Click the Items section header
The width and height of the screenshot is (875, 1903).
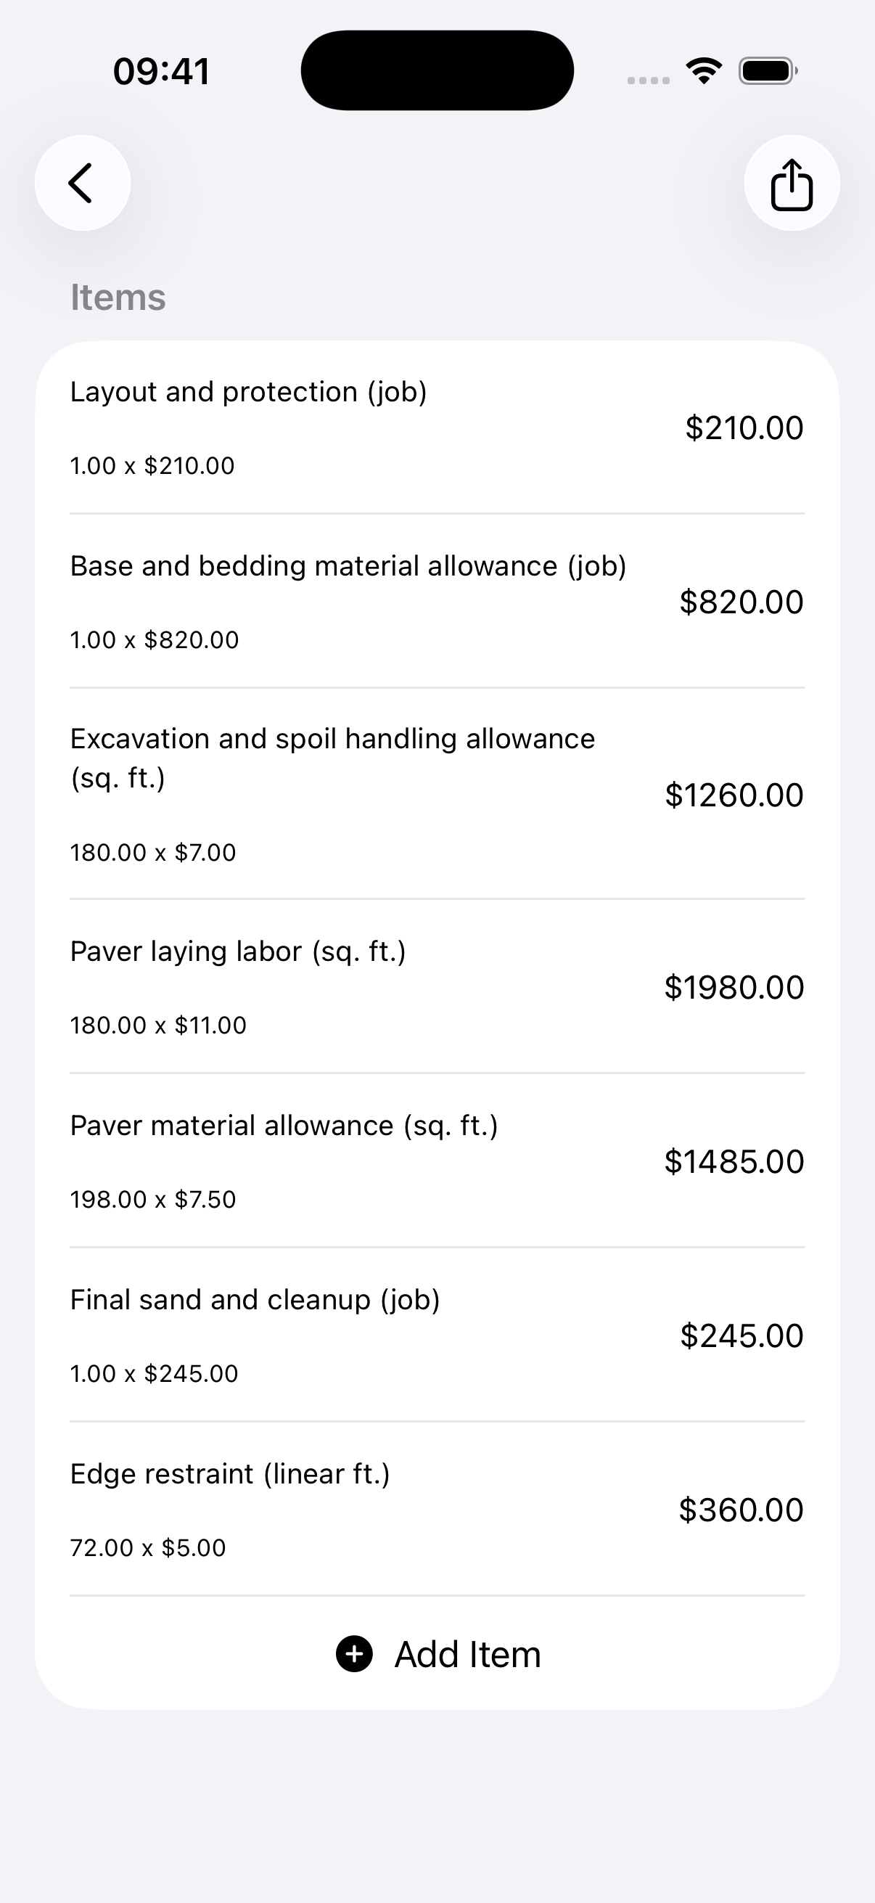pyautogui.click(x=118, y=297)
